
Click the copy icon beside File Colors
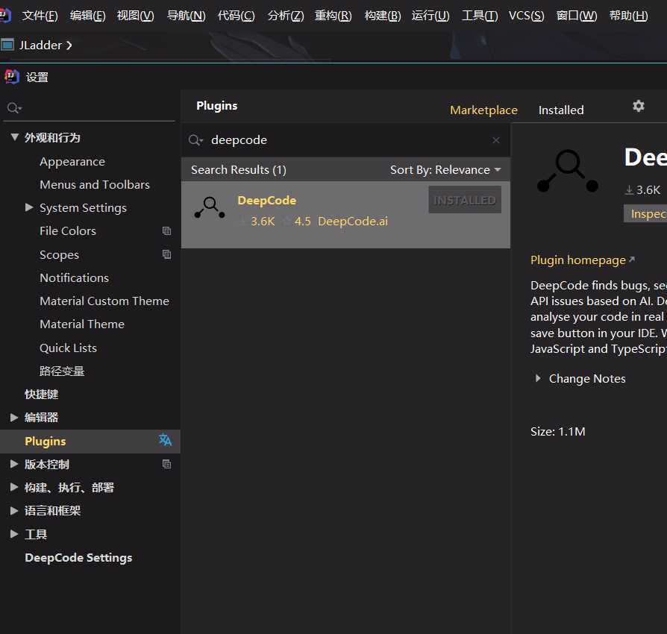pyautogui.click(x=167, y=230)
